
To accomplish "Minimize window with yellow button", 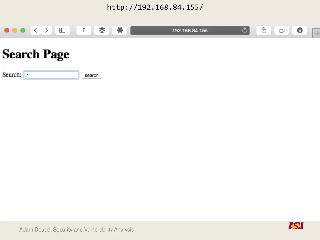I will 15,30.
